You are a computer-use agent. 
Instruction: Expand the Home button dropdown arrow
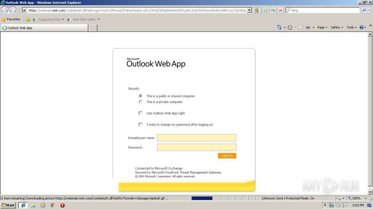(x=285, y=28)
